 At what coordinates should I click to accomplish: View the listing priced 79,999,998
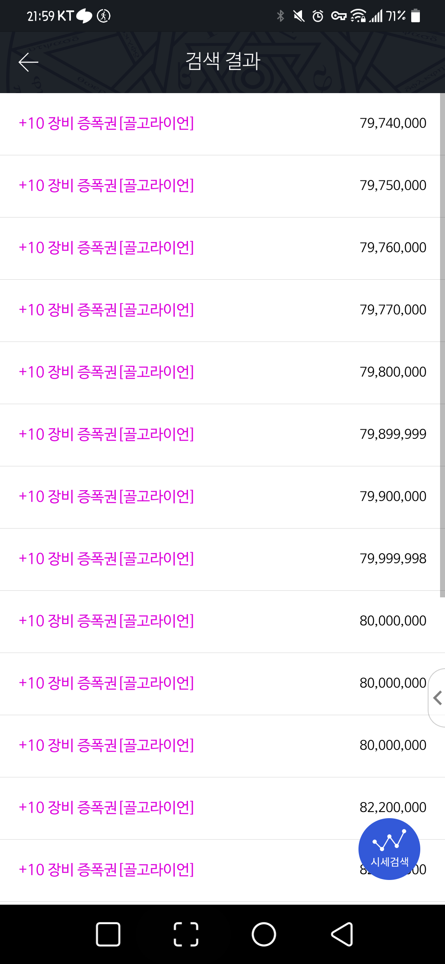coord(222,559)
